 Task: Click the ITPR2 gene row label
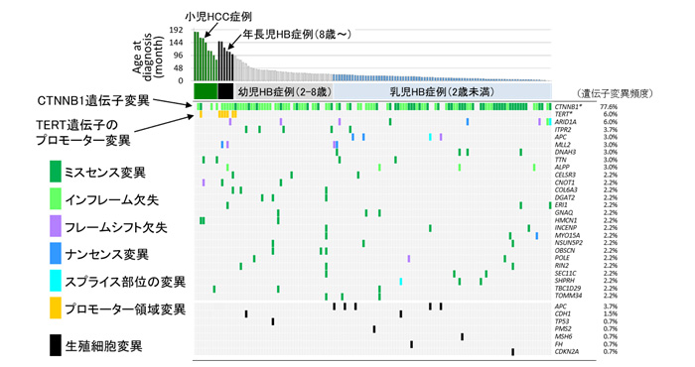coord(563,129)
